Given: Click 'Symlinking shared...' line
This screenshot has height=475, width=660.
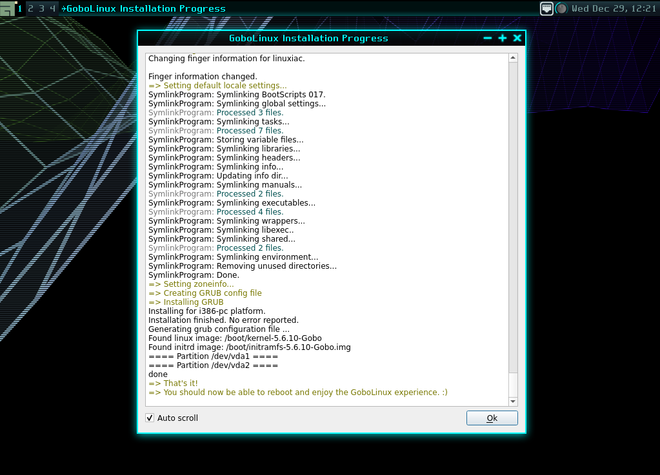Looking at the screenshot, I should [222, 239].
